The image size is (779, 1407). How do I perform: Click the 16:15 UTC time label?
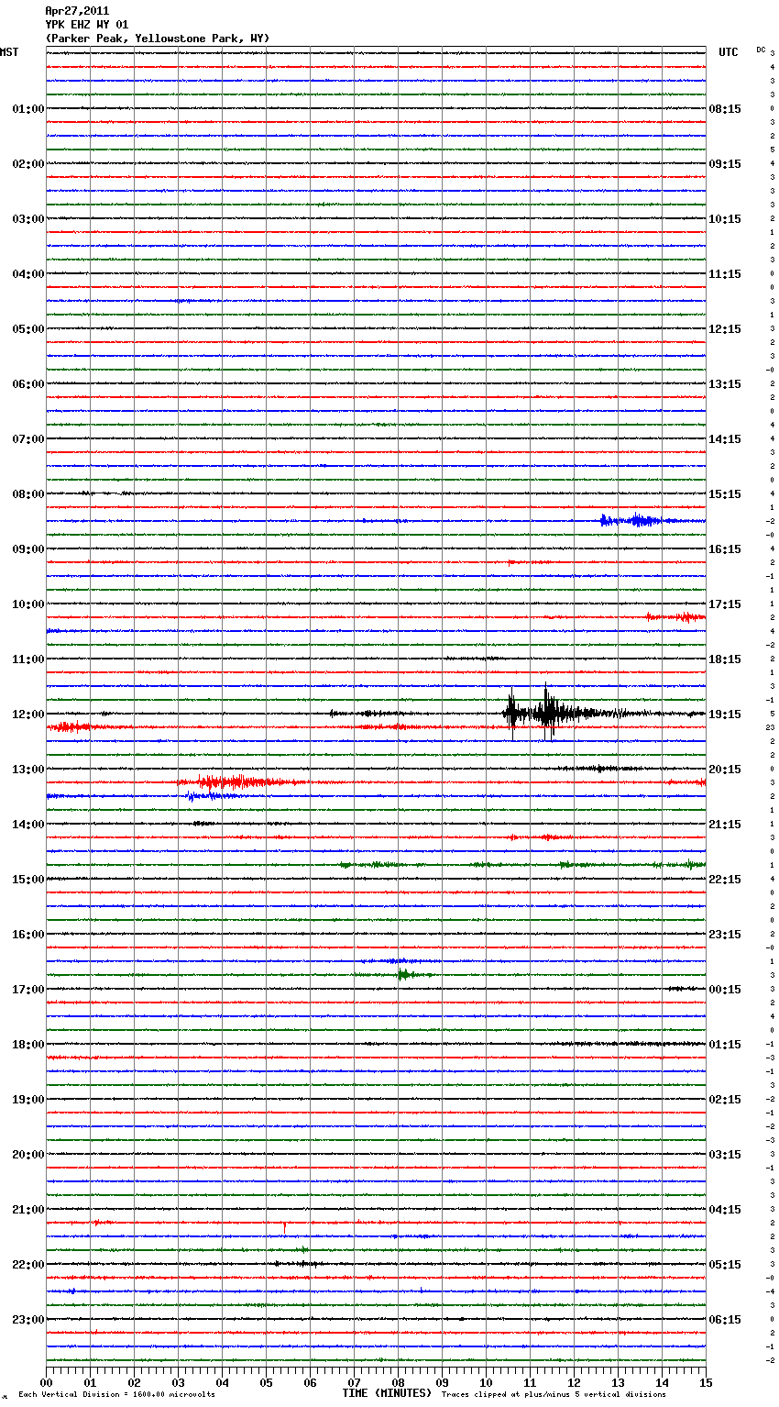point(725,549)
